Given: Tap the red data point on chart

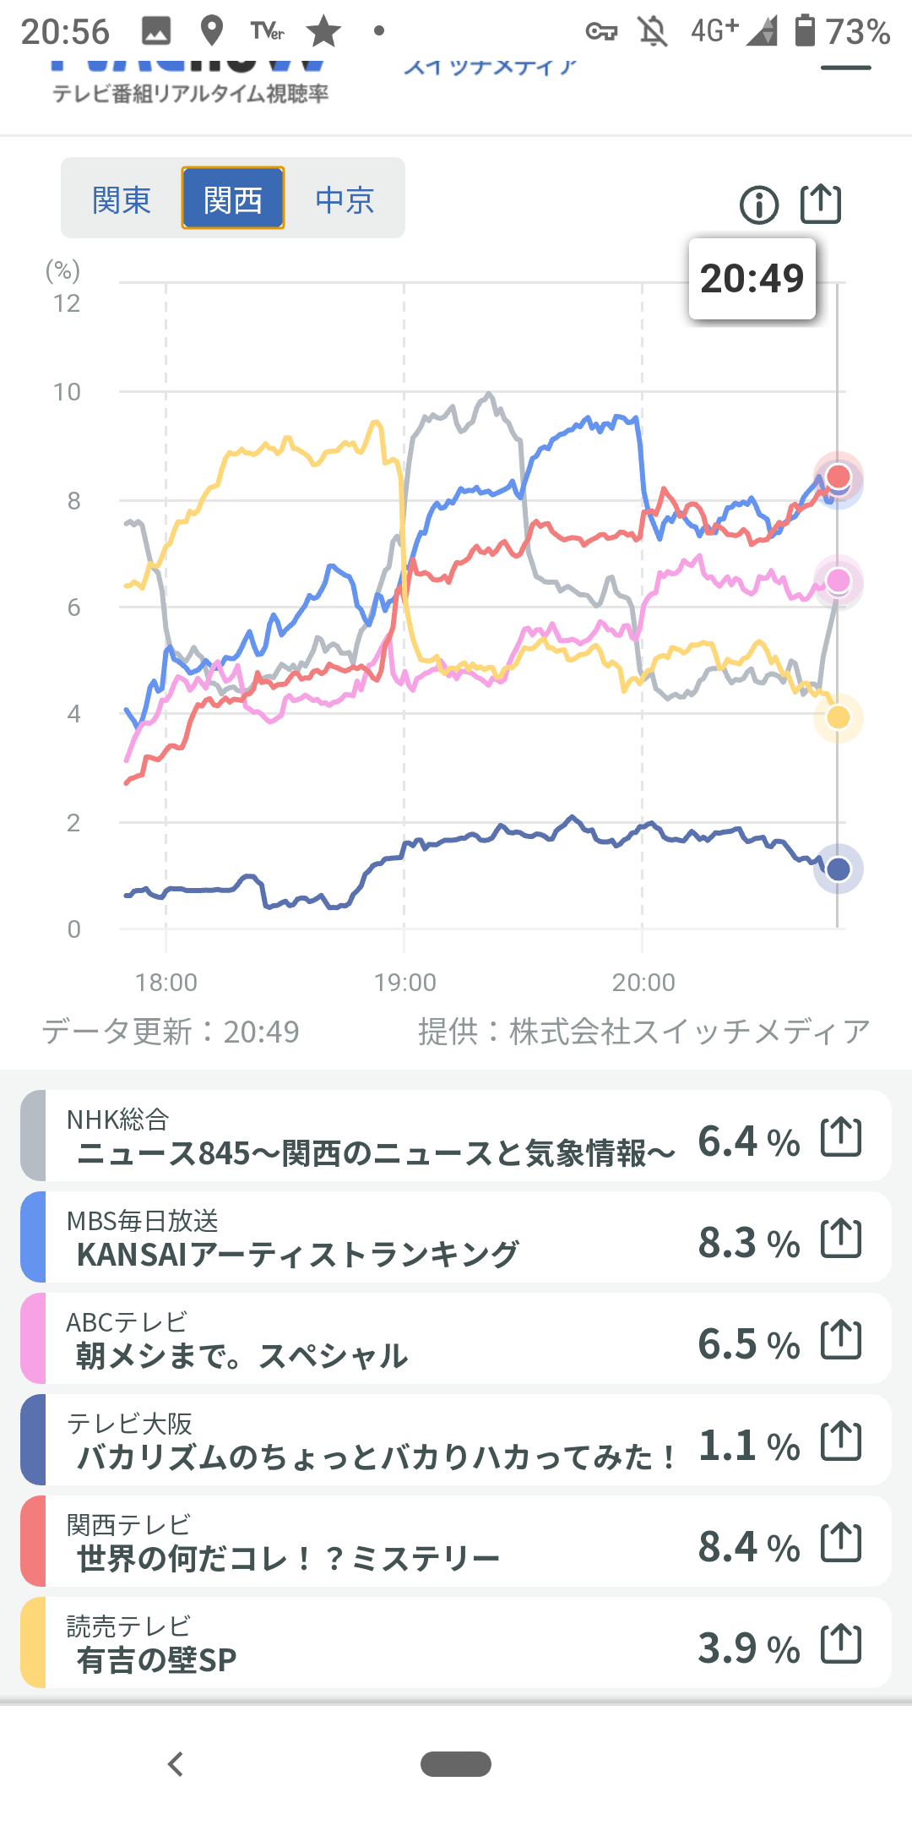Looking at the screenshot, I should click(x=838, y=477).
